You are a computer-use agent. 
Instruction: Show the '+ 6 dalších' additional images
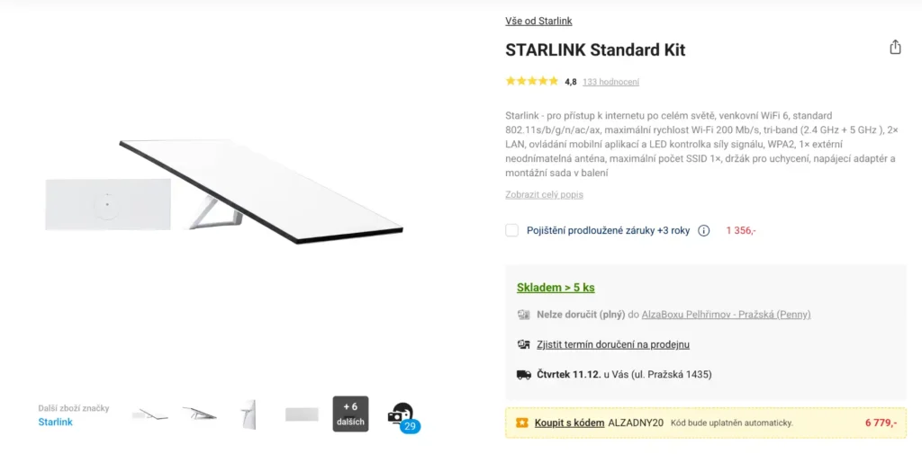point(350,414)
